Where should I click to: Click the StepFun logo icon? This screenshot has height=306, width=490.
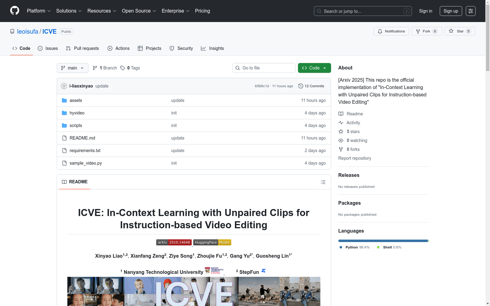point(263,271)
